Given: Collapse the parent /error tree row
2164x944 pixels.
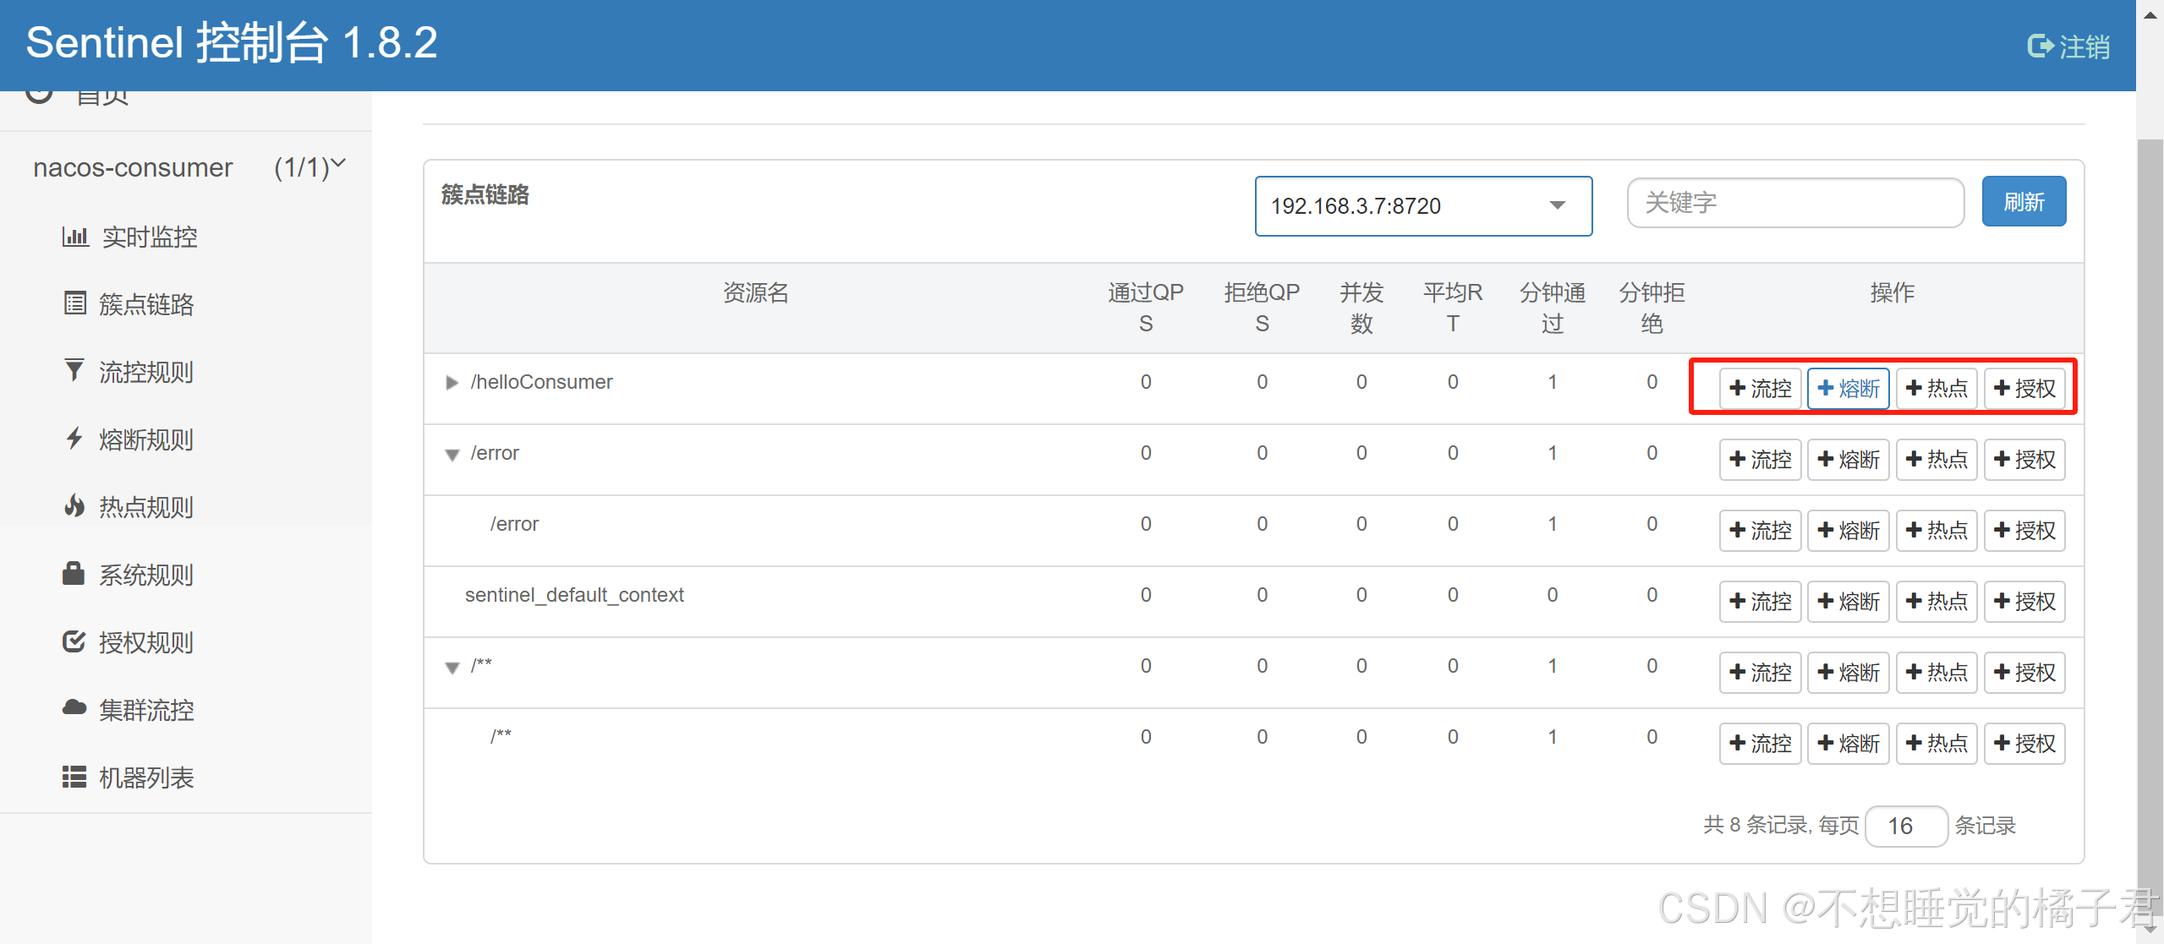Looking at the screenshot, I should [x=452, y=455].
